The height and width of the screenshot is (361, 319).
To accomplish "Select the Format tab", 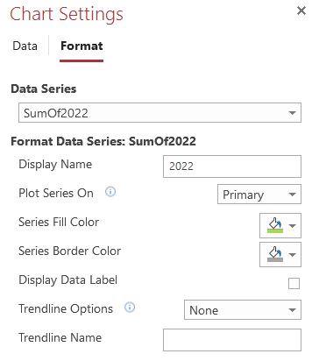I will (x=82, y=46).
